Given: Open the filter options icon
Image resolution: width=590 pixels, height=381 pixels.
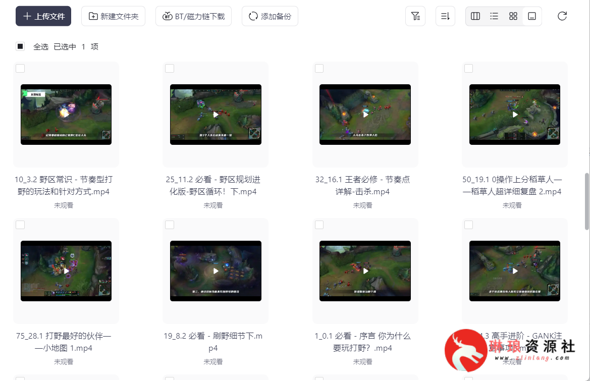Looking at the screenshot, I should (415, 16).
